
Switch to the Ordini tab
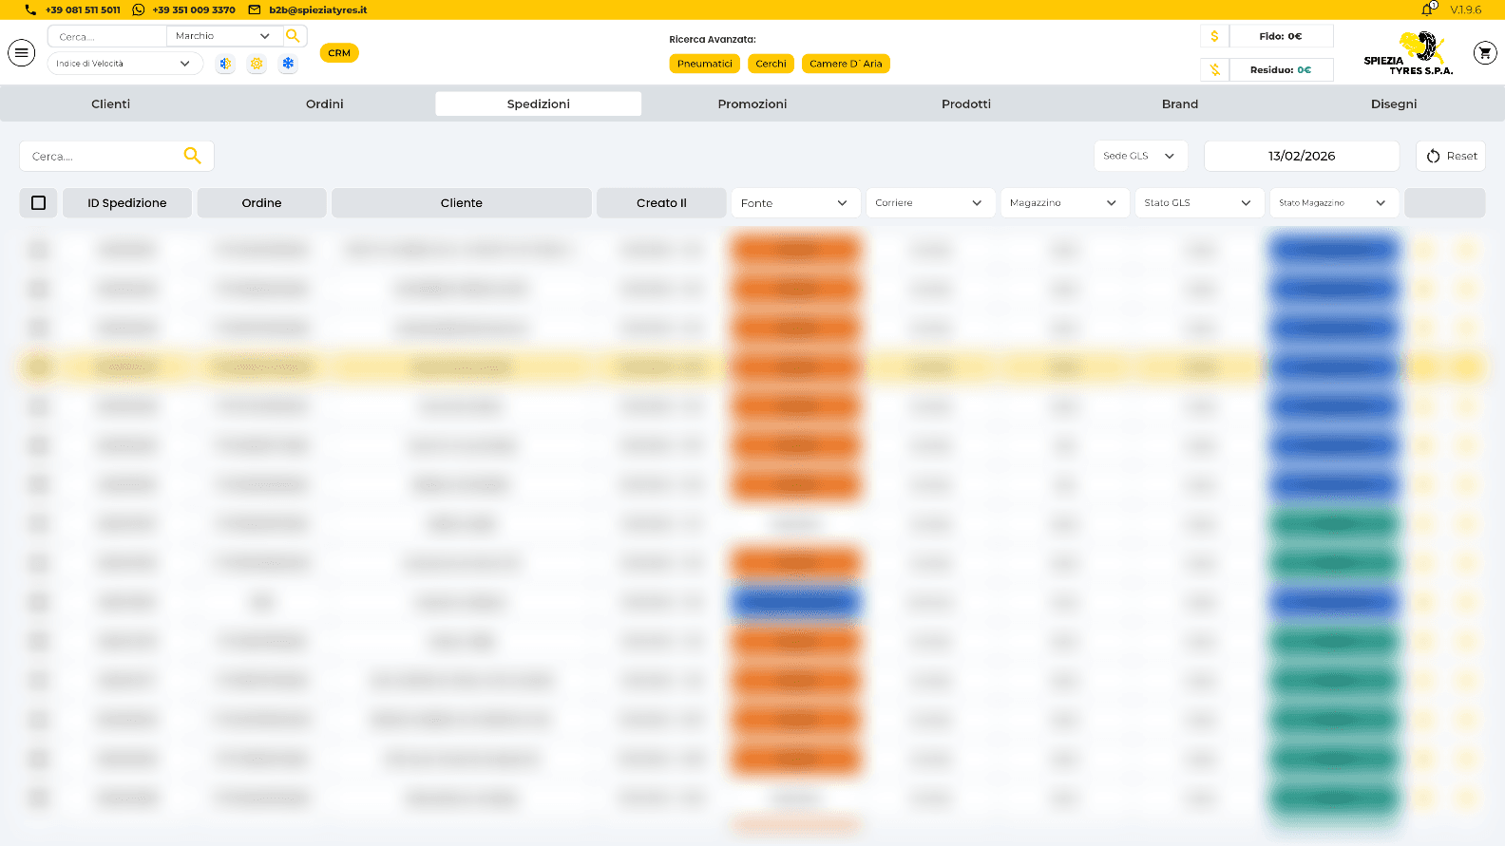[x=325, y=104]
